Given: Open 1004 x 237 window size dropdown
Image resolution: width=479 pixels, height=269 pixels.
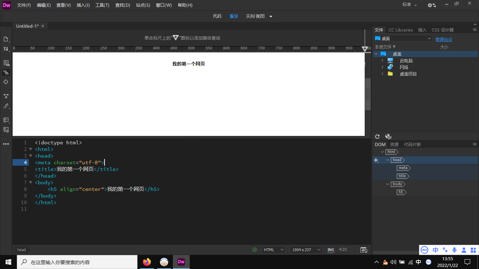Looking at the screenshot, I should (x=306, y=250).
